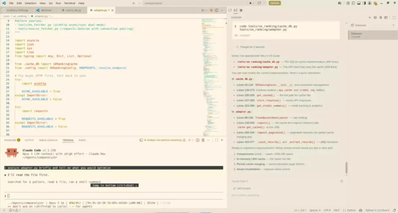
Task: Kill the terminal with trash icon
Action: coord(203,140)
